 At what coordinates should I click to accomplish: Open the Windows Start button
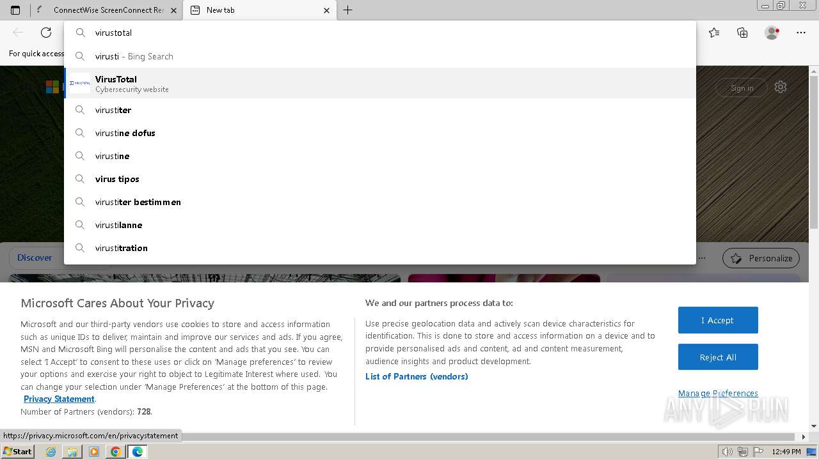18,452
